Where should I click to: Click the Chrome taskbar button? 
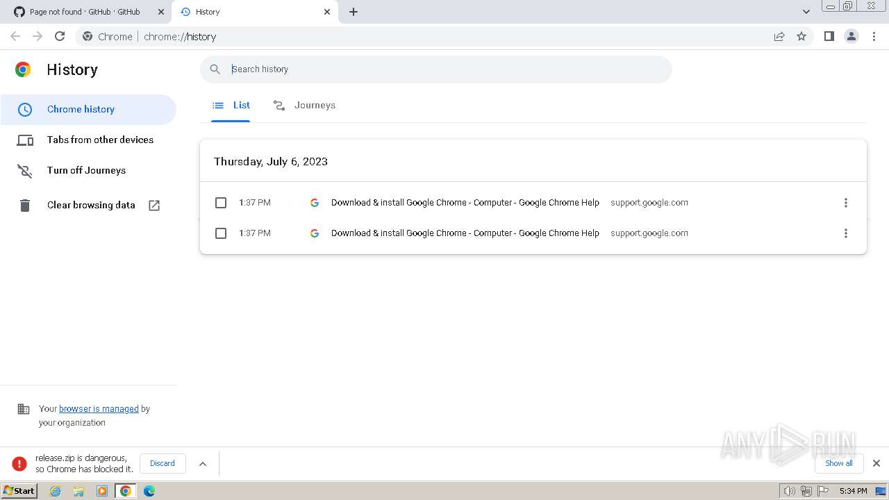(x=126, y=491)
